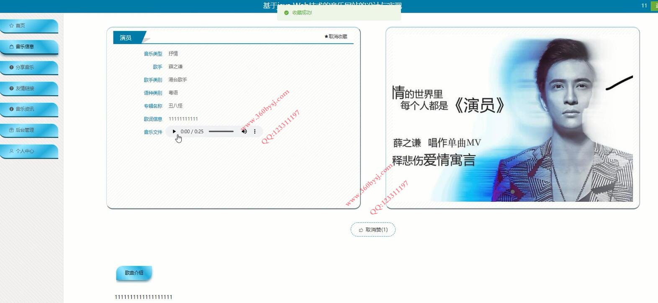Open the 音乐信息 sidebar menu item
This screenshot has height=303, width=658.
29,47
